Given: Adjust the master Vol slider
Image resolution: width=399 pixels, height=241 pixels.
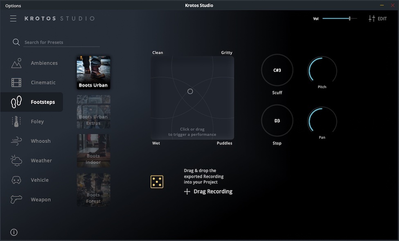Looking at the screenshot, I should [x=349, y=18].
